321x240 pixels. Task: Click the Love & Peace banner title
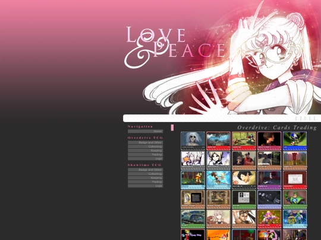click(175, 47)
